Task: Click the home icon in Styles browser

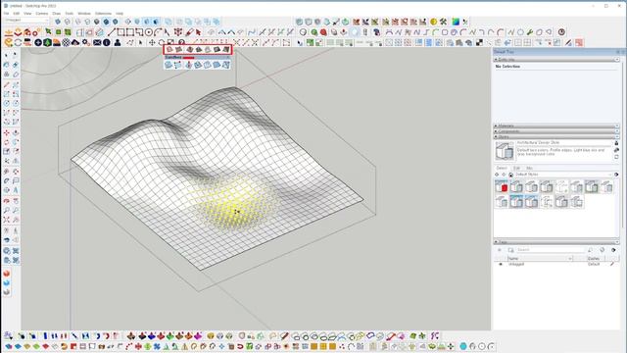Action: (510, 175)
